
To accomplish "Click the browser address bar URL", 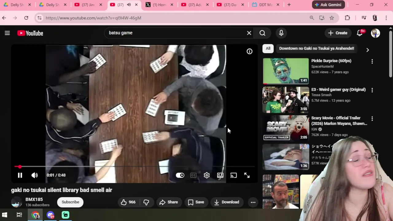I will click(x=93, y=18).
